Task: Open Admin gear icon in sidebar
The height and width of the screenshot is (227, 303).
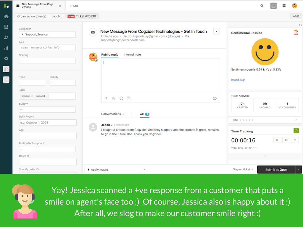Action: [6, 59]
